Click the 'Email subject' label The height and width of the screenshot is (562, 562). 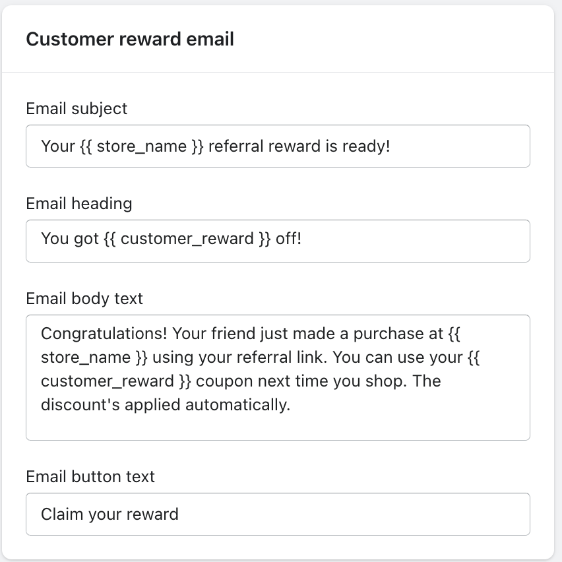coord(77,108)
